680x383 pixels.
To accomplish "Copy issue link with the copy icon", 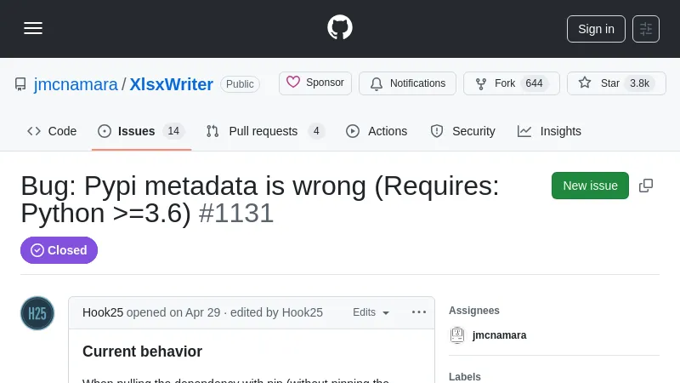I will (x=646, y=186).
